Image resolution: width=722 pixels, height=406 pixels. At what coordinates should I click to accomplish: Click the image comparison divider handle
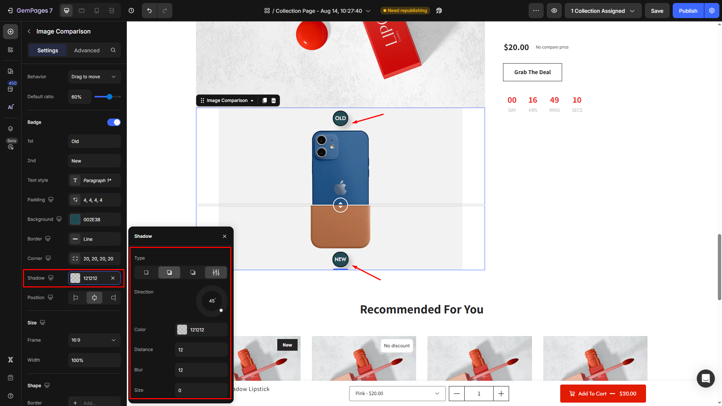click(x=340, y=205)
